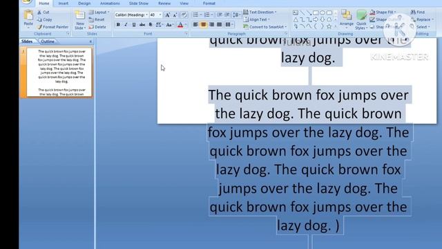Select the Down Arrow block shape
This screenshot has width=442, height=249.
pyautogui.click(x=323, y=19)
